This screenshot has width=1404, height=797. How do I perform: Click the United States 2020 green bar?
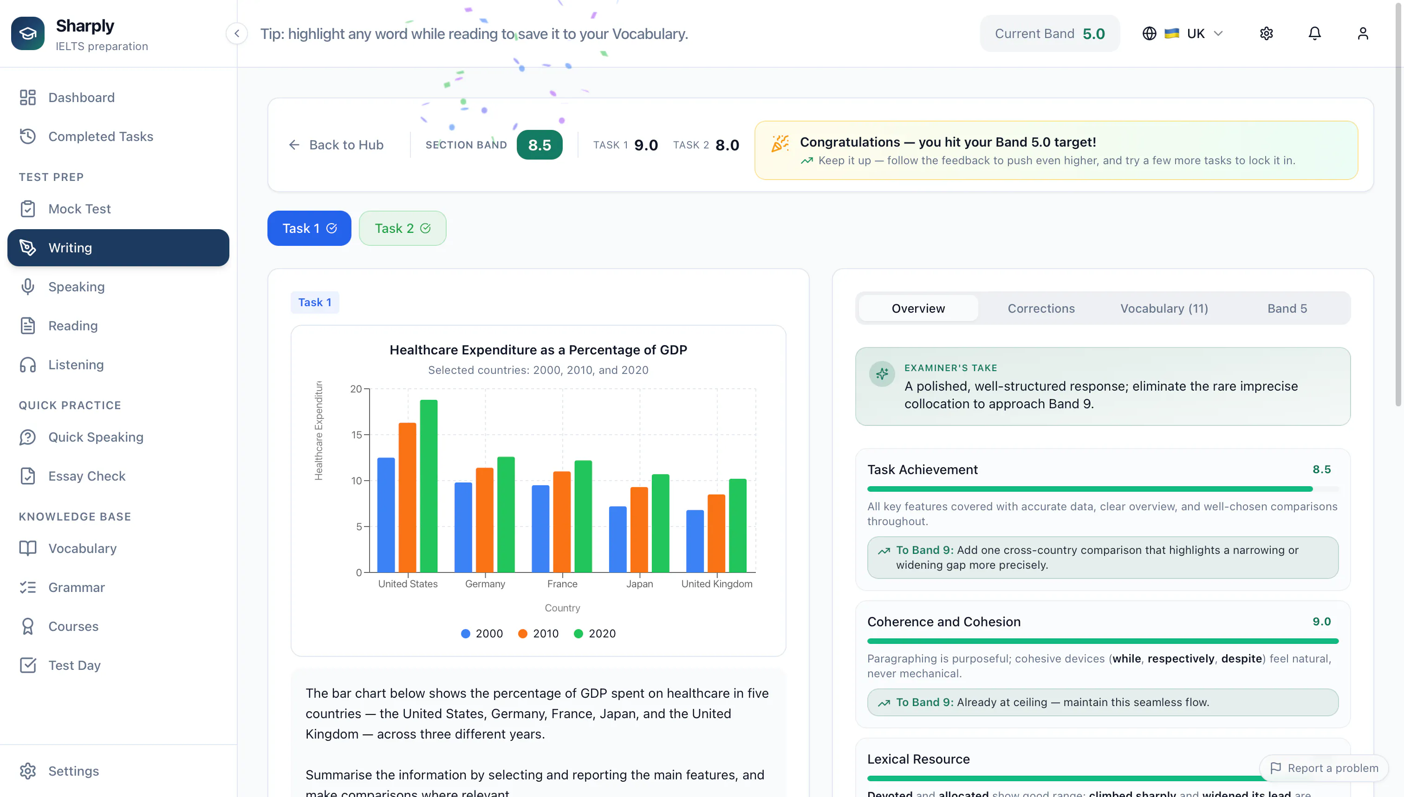click(429, 486)
